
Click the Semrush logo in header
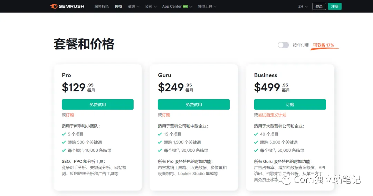pos(67,7)
